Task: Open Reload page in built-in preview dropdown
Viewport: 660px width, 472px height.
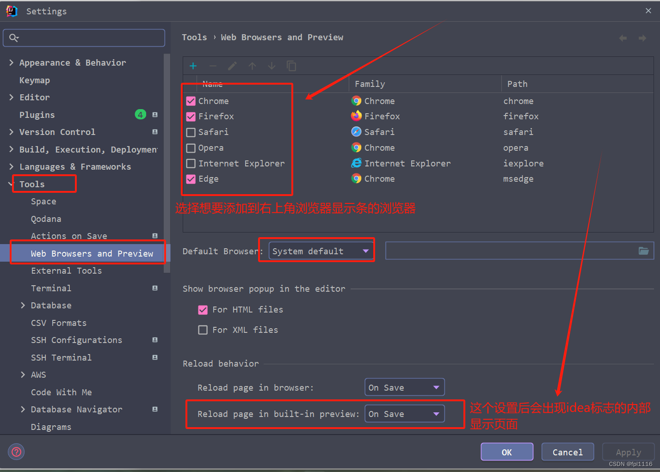Action: (405, 414)
